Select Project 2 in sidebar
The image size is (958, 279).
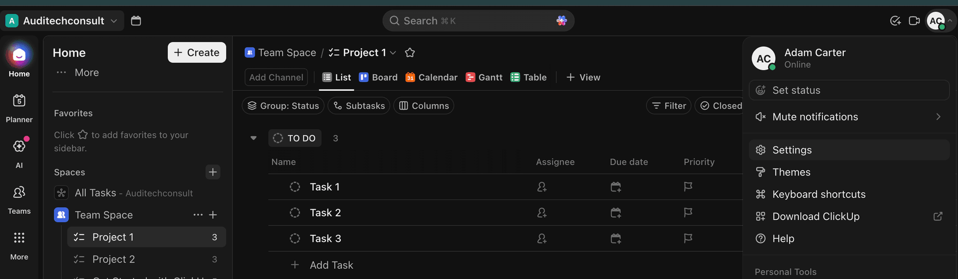[x=147, y=259]
